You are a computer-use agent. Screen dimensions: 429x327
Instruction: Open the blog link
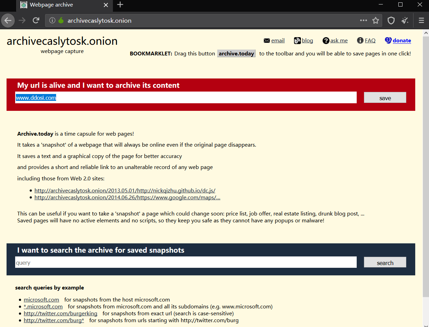tap(307, 41)
